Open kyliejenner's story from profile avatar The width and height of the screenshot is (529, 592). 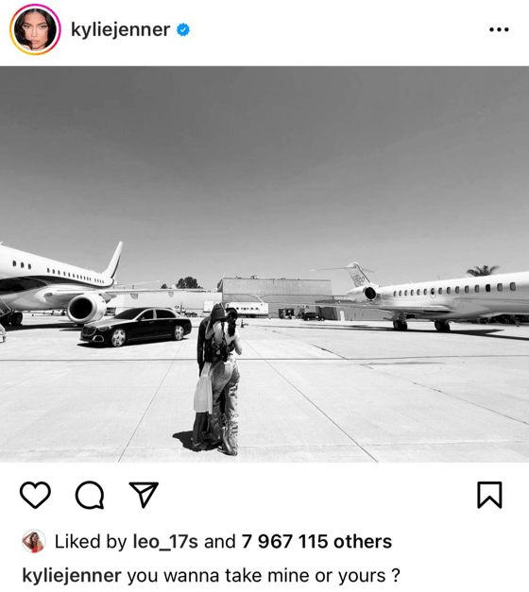pyautogui.click(x=35, y=29)
